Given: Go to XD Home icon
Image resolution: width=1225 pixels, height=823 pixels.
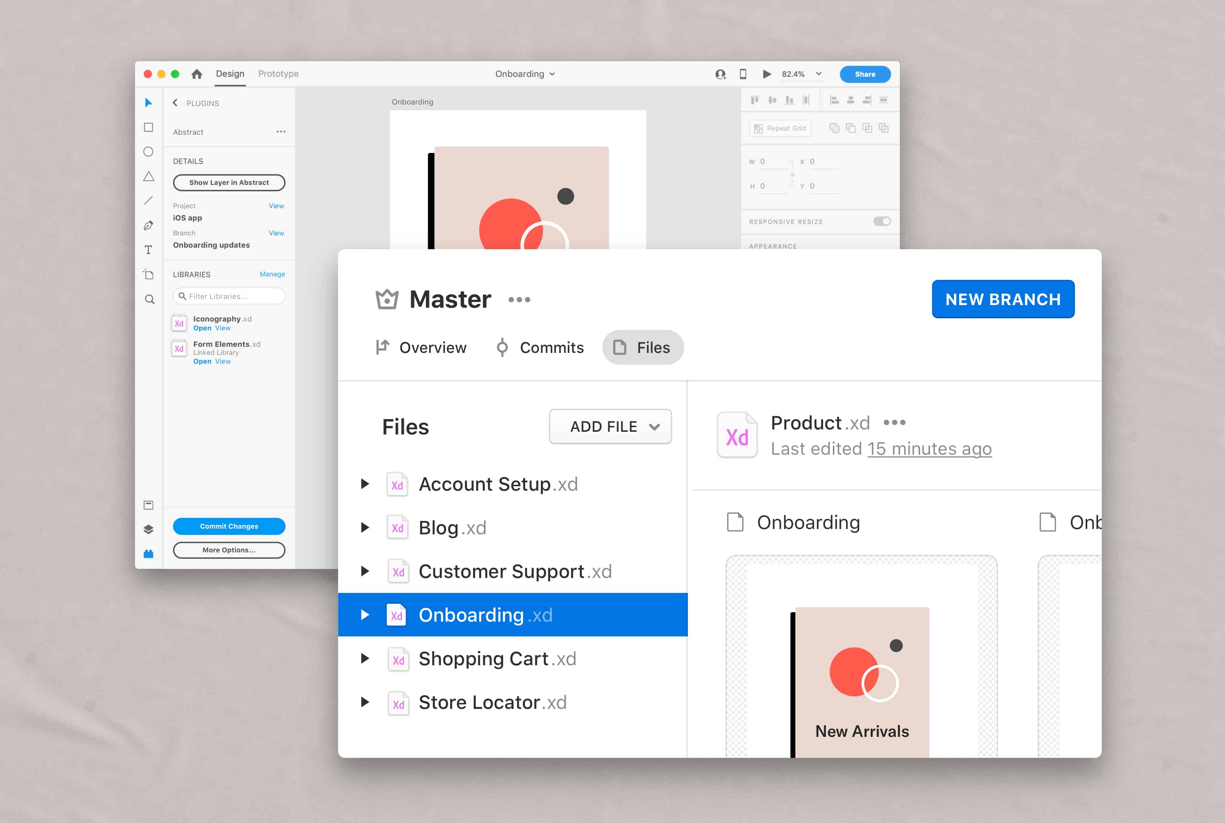Looking at the screenshot, I should point(197,74).
